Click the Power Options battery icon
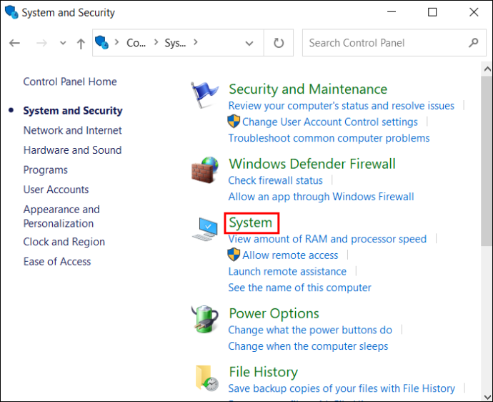 [x=205, y=319]
